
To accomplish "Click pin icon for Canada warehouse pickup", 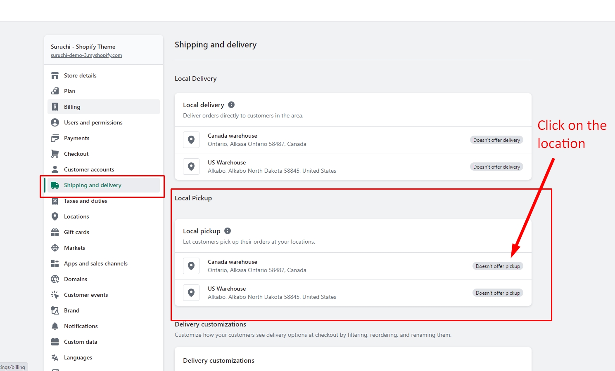I will [191, 266].
